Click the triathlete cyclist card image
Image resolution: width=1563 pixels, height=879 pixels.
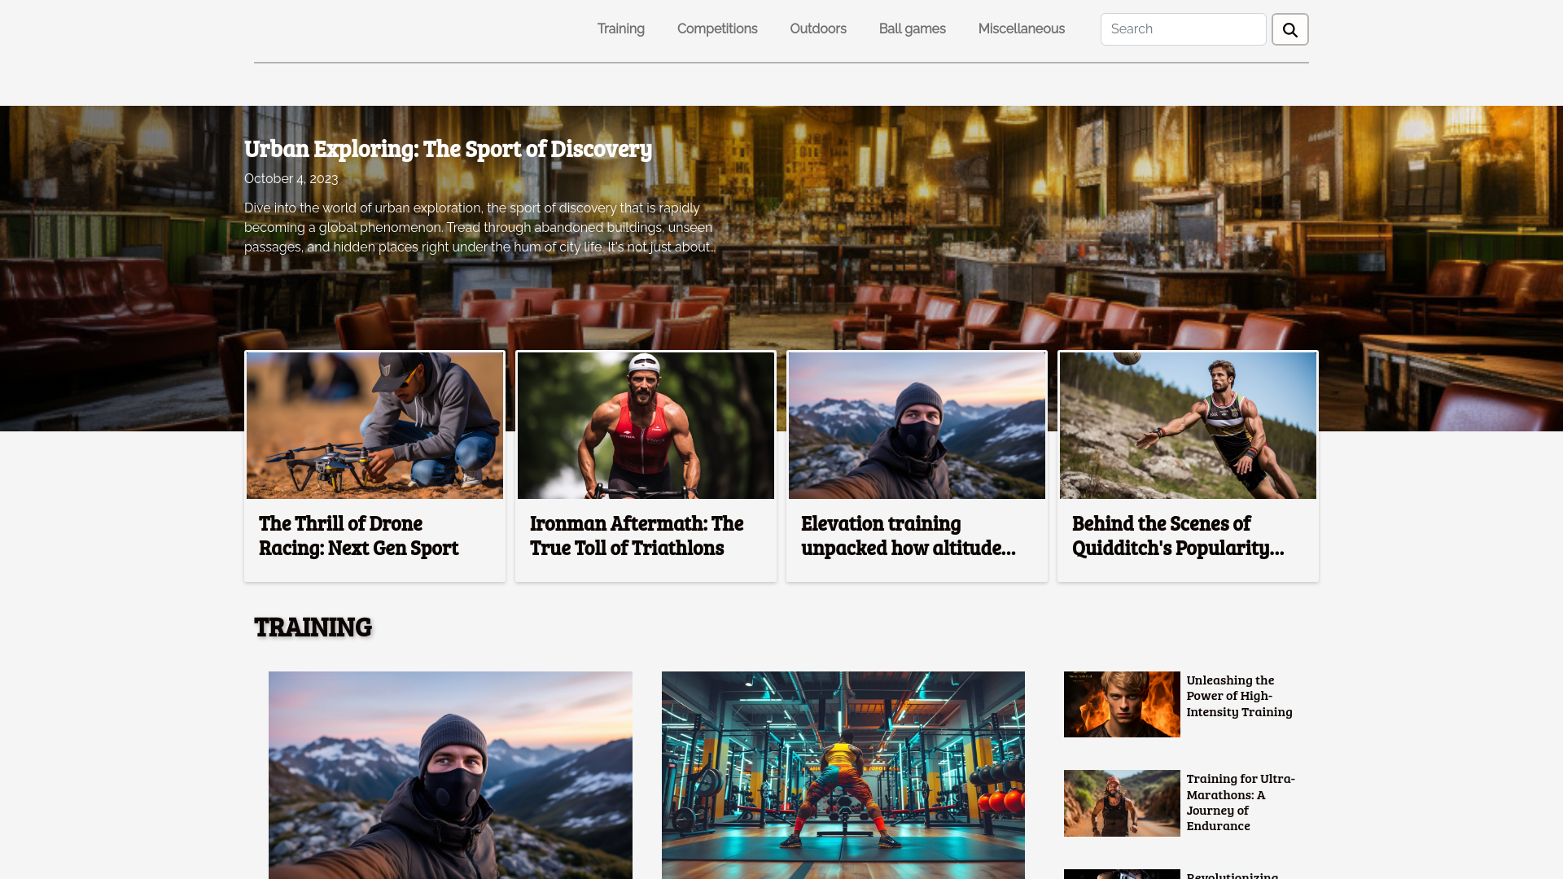pos(646,426)
